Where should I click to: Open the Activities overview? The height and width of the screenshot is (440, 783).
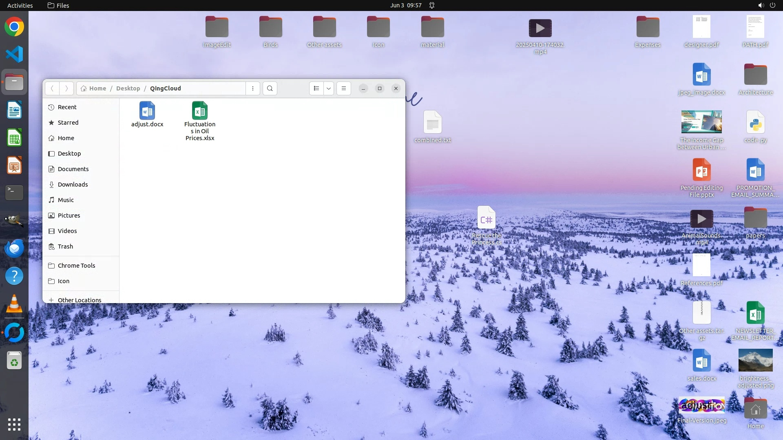(20, 5)
